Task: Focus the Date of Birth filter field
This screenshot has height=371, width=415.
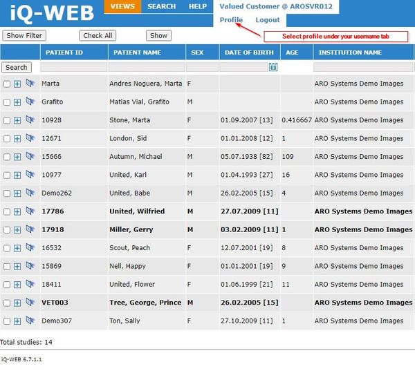Action: (243, 67)
